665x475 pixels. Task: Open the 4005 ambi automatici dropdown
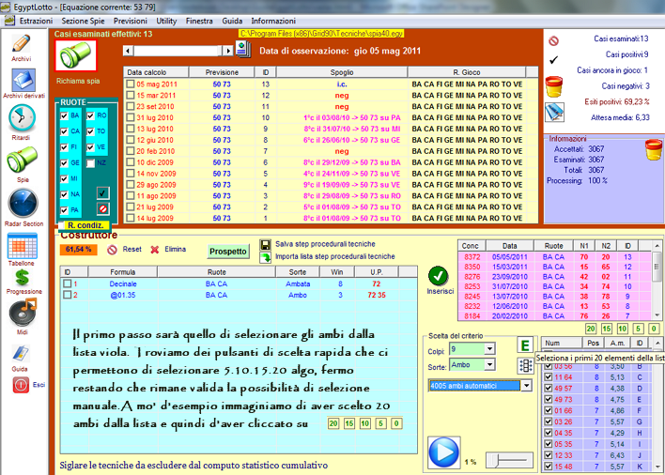point(526,386)
